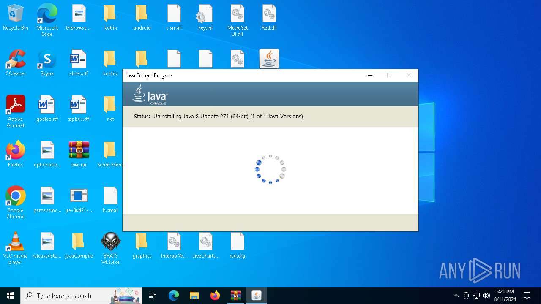The image size is (541, 304).
Task: Open Firefox from the taskbar
Action: coord(215,296)
